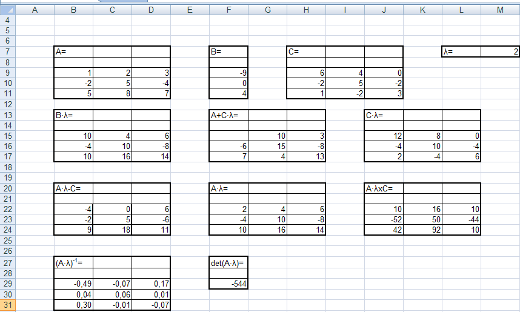Image resolution: width=520 pixels, height=312 pixels.
Task: Click the A·λxC= label cell
Action: (384, 188)
